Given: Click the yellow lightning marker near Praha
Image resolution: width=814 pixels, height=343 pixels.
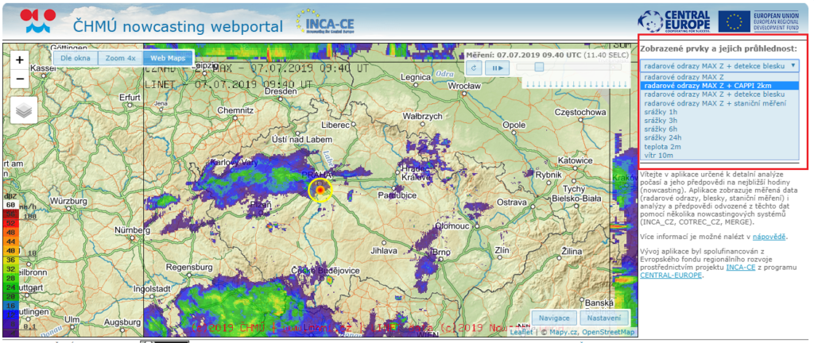Looking at the screenshot, I should [320, 190].
